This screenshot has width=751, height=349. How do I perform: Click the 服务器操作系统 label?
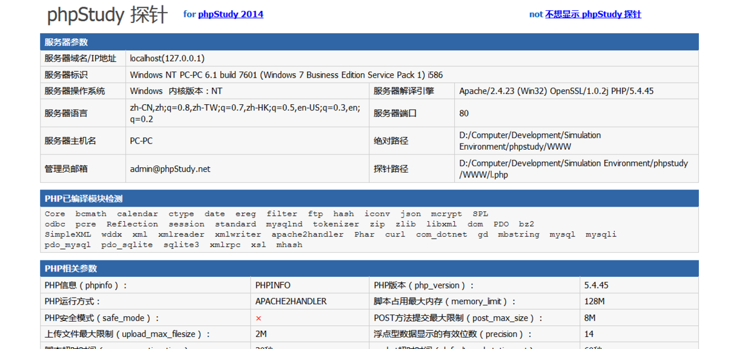(74, 91)
